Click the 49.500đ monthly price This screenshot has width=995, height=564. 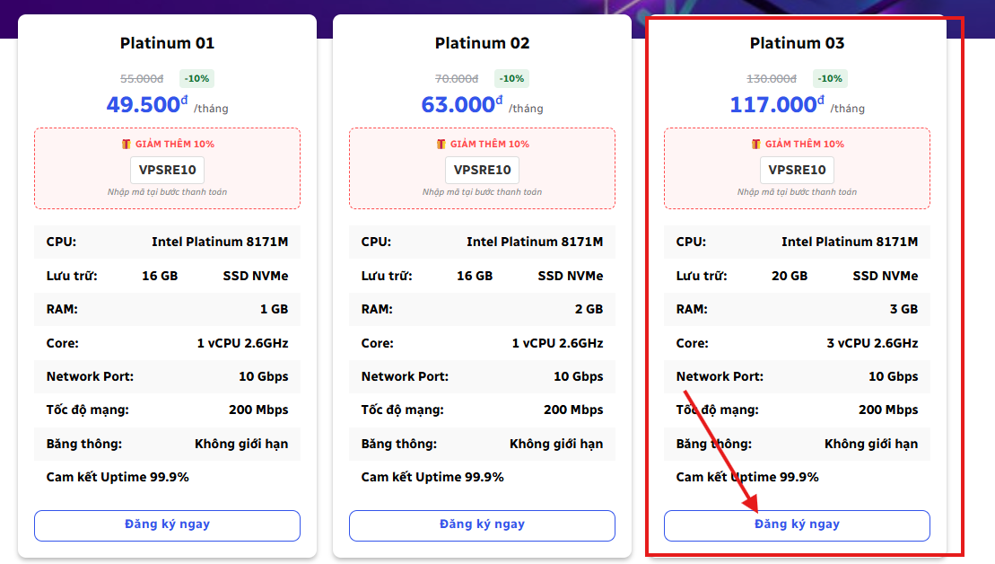(146, 105)
